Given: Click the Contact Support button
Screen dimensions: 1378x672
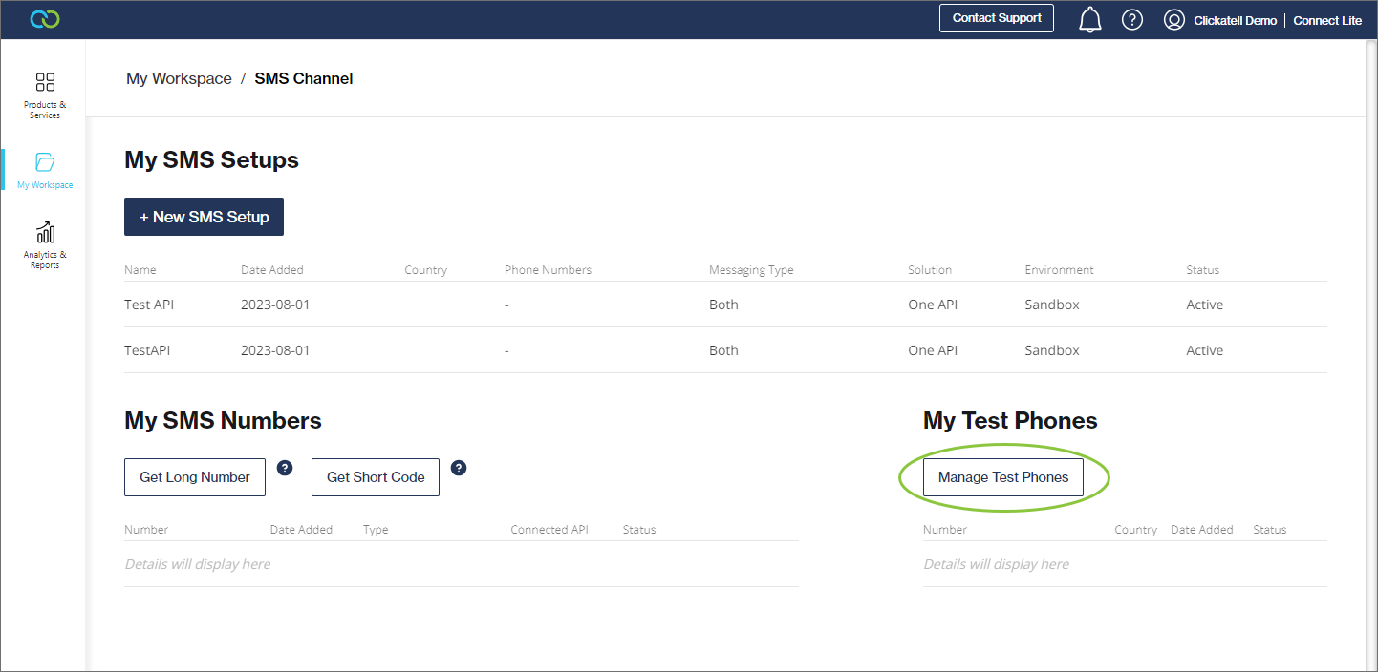Looking at the screenshot, I should (997, 18).
